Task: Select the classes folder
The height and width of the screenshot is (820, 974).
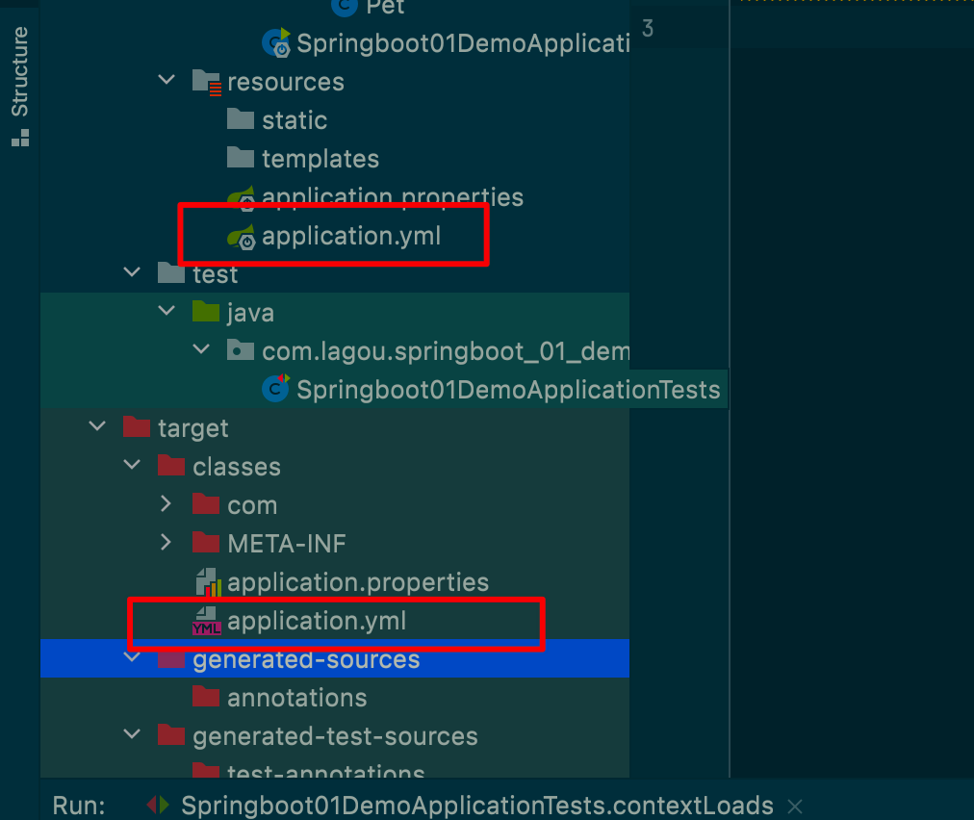Action: [x=237, y=467]
